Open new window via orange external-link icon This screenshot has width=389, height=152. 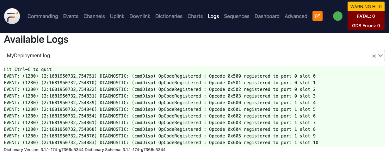[x=318, y=16]
